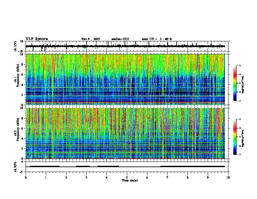Click the ch.2 "Frequency (kHz)" axis label
This screenshot has height=199, width=257.
click(18, 129)
